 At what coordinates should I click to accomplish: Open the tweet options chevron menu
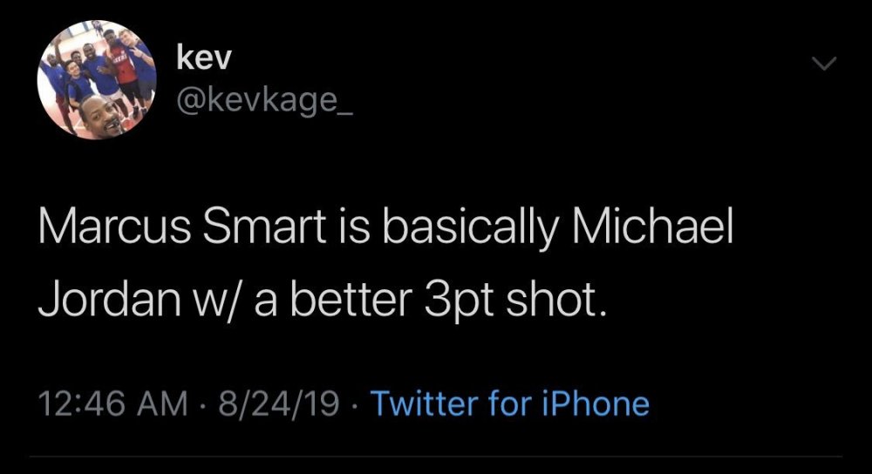(x=824, y=64)
